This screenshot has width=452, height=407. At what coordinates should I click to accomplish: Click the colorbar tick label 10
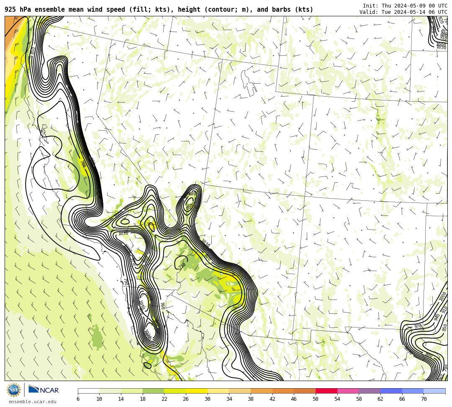coord(100,399)
